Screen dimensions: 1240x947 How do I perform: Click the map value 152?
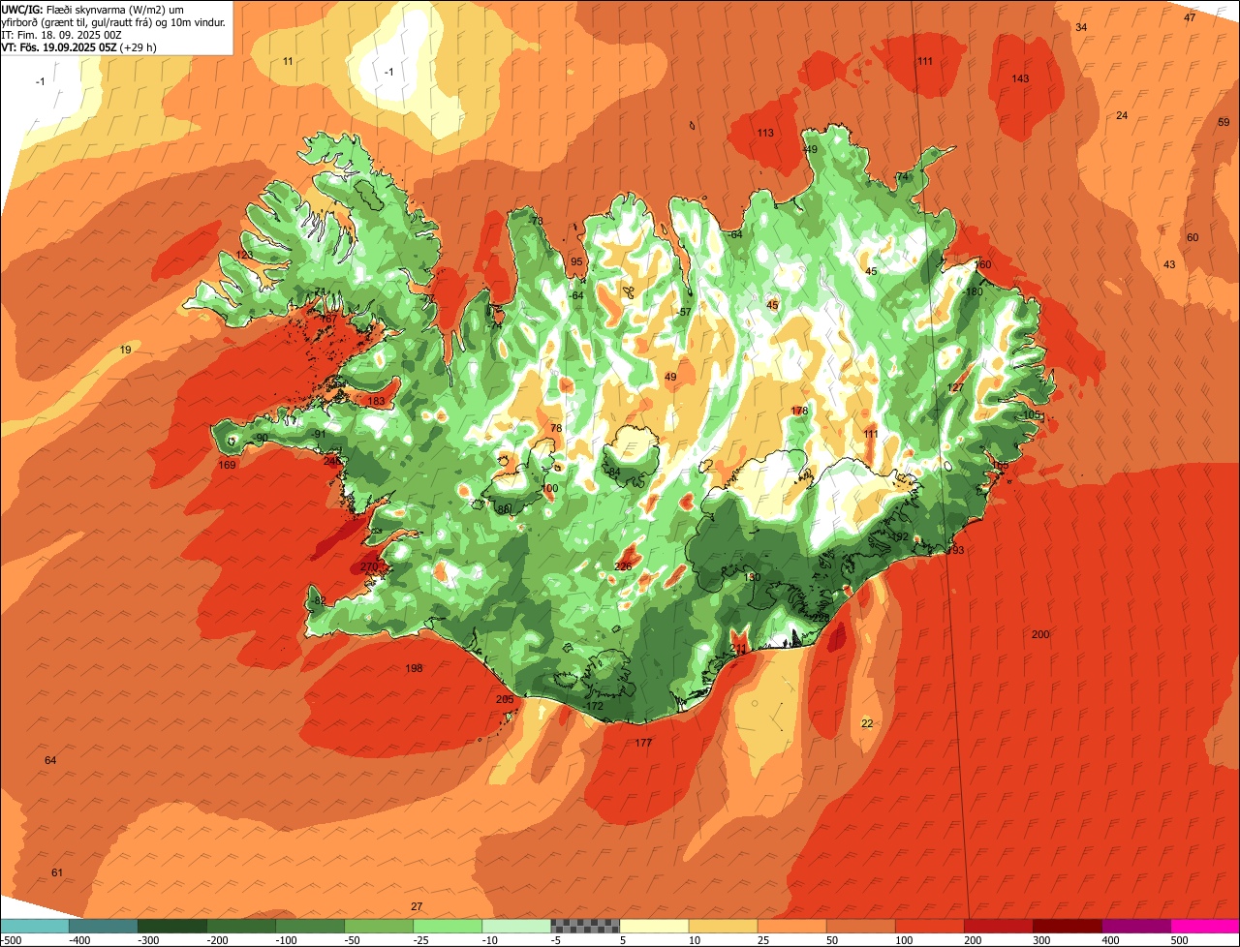point(900,535)
